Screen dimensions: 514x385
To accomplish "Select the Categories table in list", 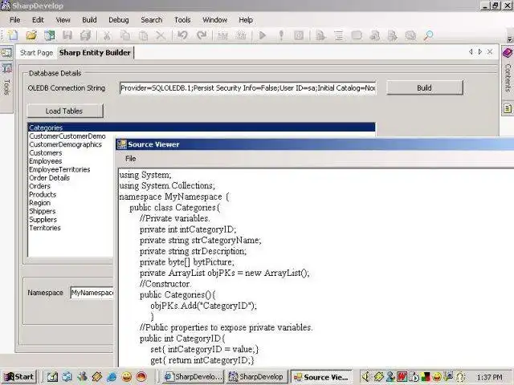I will [202, 128].
